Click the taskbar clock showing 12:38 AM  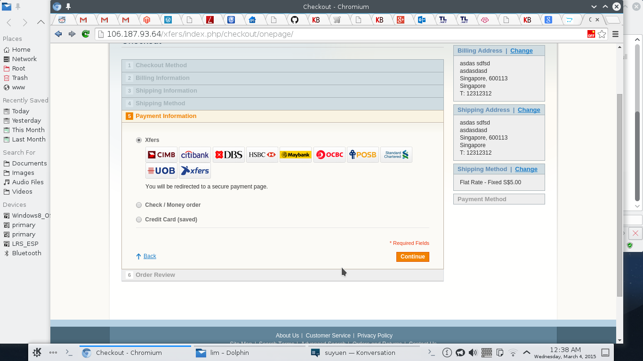(565, 353)
